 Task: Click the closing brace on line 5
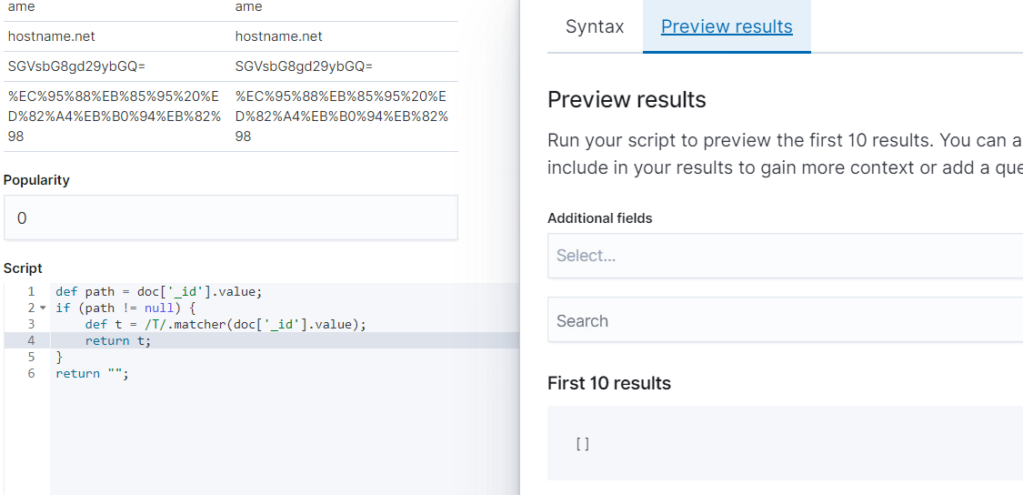click(x=60, y=358)
